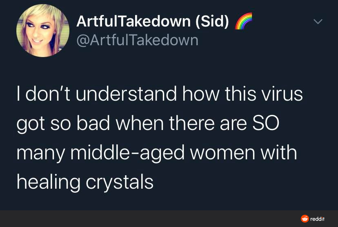Click the rainbow emoji beside the name
The image size is (338, 227).
[x=243, y=21]
